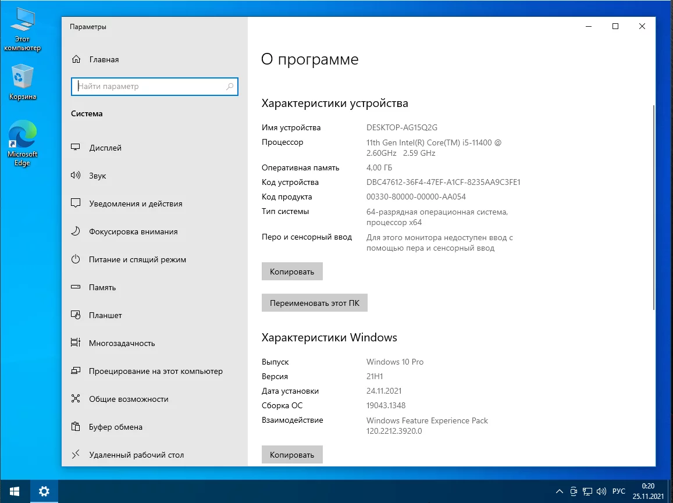Open the Звук settings page
Viewport: 673px width, 503px height.
(97, 176)
